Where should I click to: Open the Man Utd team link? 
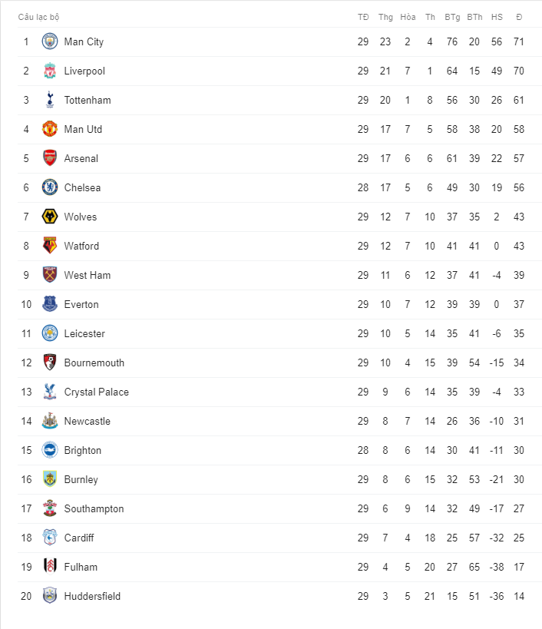(x=83, y=130)
